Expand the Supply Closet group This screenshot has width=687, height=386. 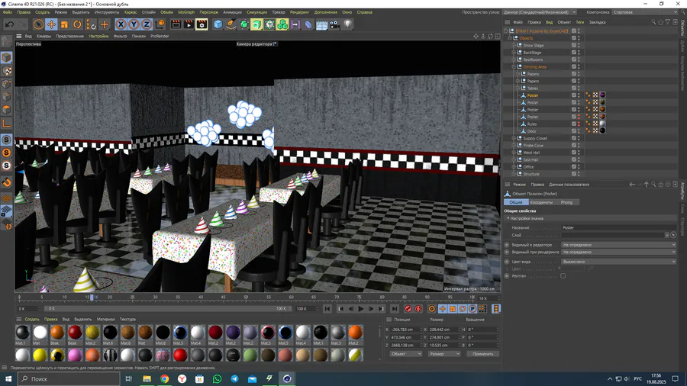[514, 138]
